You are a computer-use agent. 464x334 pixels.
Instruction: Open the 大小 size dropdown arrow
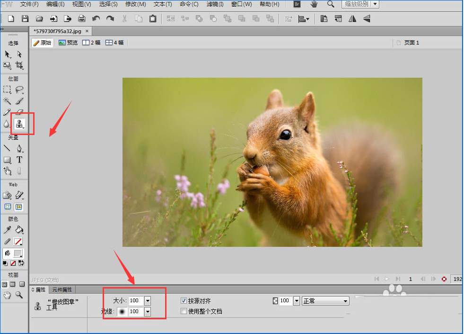click(148, 301)
